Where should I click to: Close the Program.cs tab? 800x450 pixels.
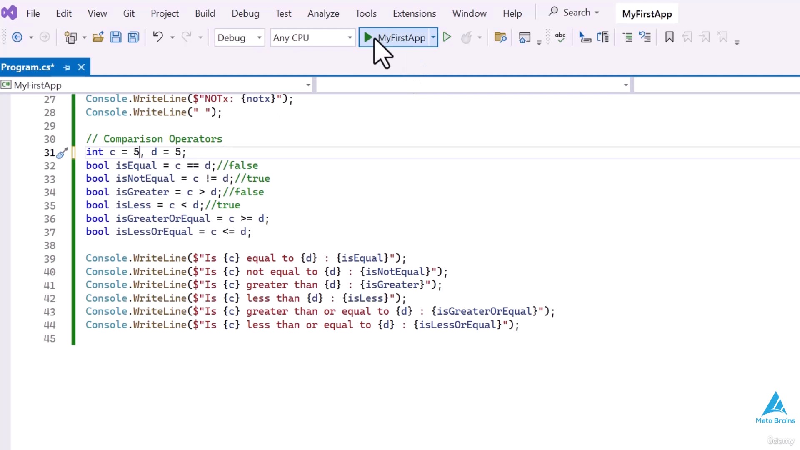[x=81, y=67]
